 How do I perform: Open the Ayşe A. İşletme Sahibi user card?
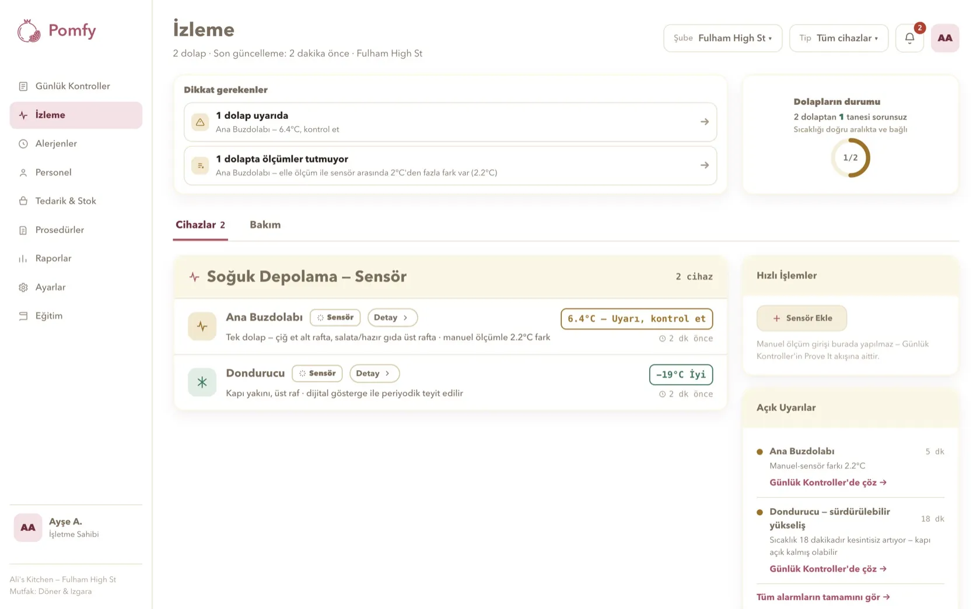pyautogui.click(x=76, y=527)
